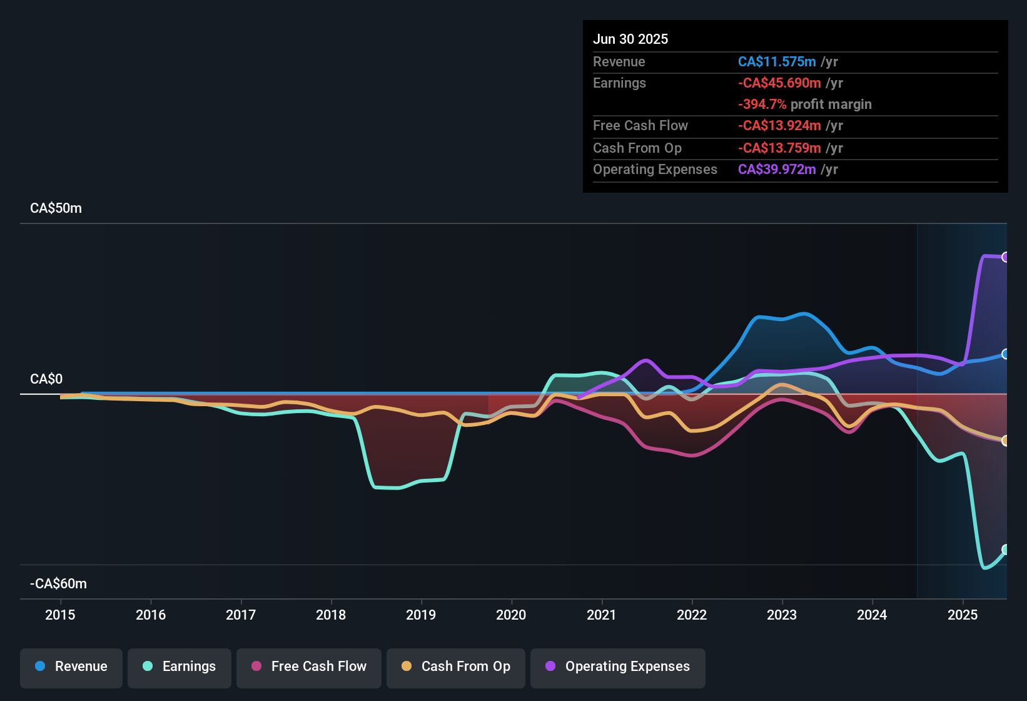1027x701 pixels.
Task: Toggle Operating Expenses legend item
Action: tap(618, 667)
